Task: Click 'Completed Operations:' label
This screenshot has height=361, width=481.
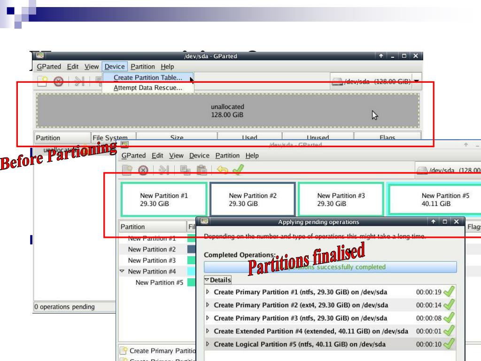Action: click(240, 255)
